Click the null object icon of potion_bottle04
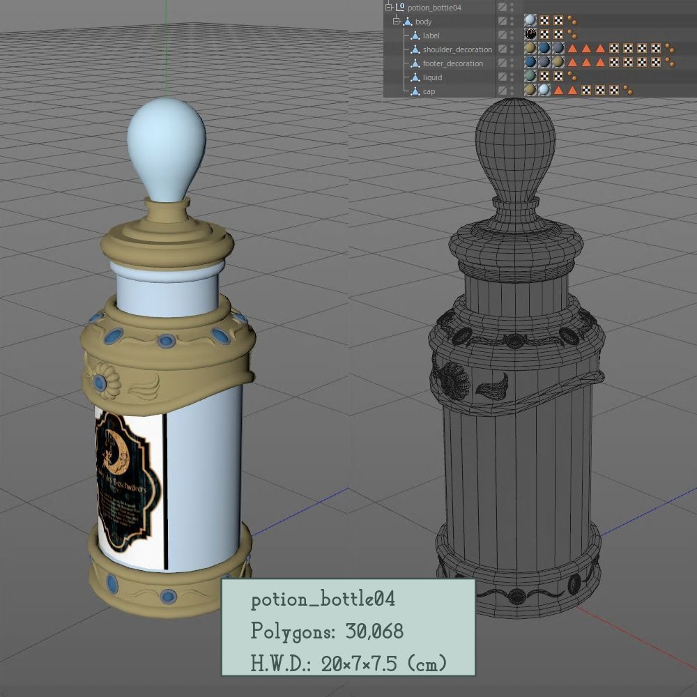The width and height of the screenshot is (697, 697). tap(401, 7)
